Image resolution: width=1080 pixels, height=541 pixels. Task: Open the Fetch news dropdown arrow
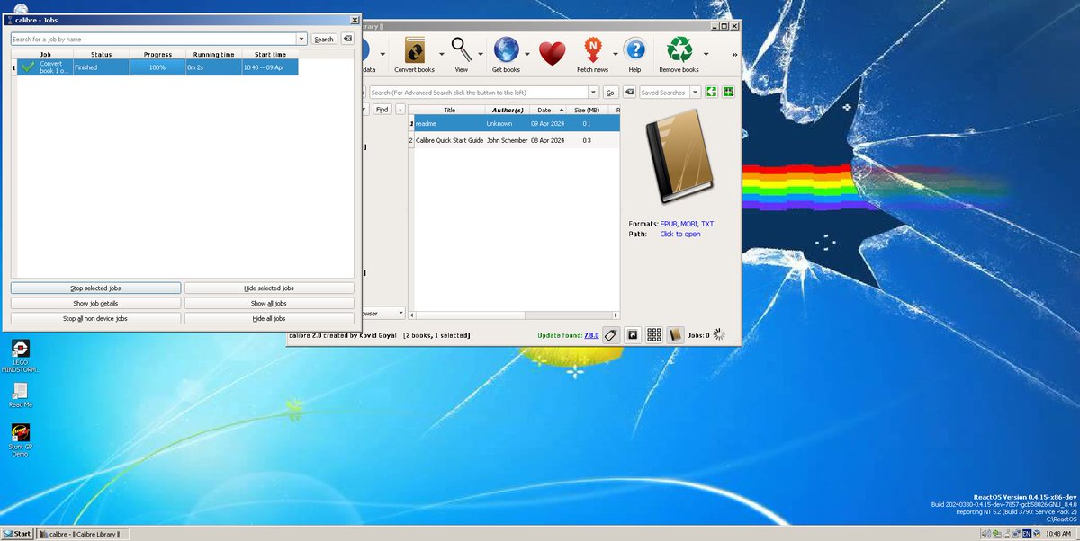pos(615,53)
